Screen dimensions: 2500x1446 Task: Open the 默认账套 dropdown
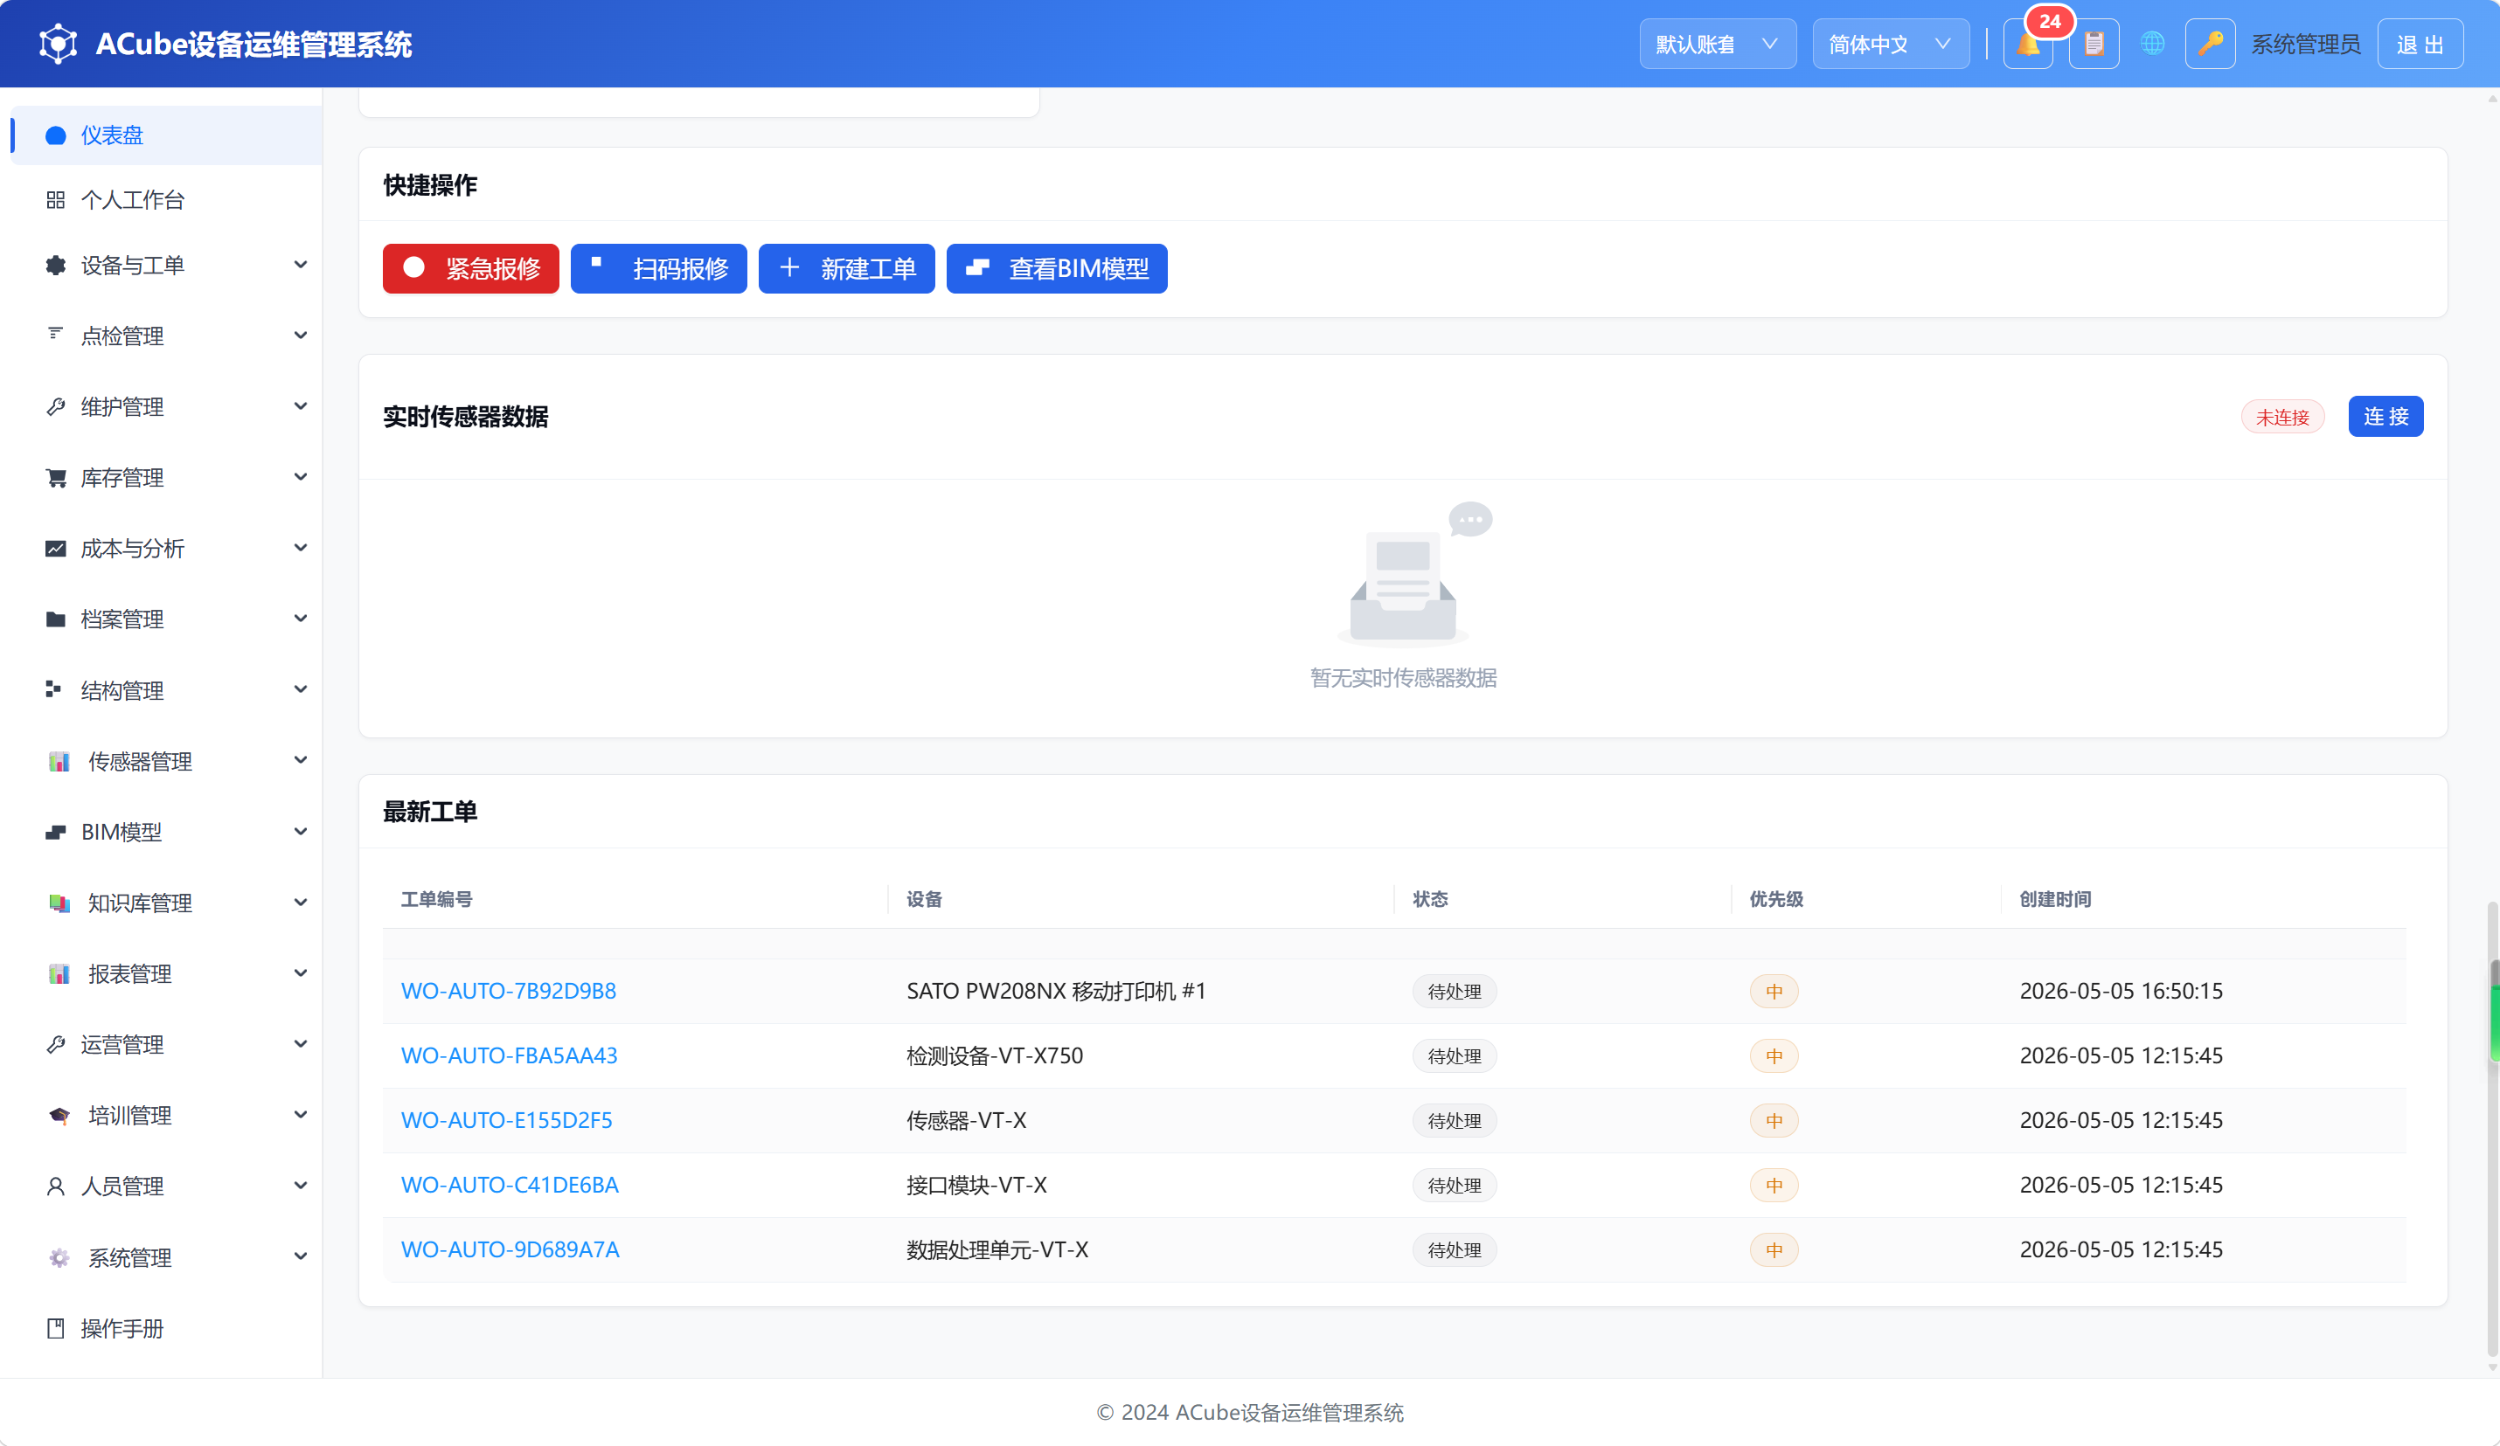pos(1718,45)
